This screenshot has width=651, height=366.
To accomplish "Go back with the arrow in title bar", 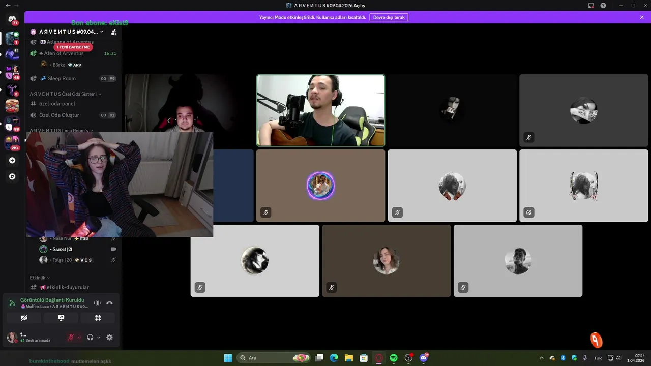I will pyautogui.click(x=8, y=5).
